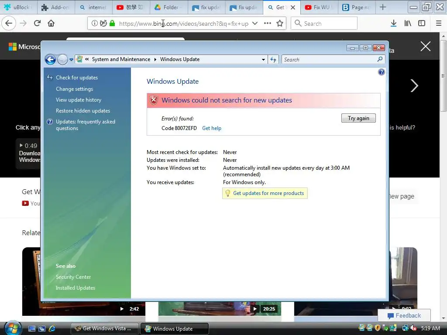Viewport: 447px width, 335px height.
Task: Click the Windows Update breadcrumb segment
Action: click(180, 59)
